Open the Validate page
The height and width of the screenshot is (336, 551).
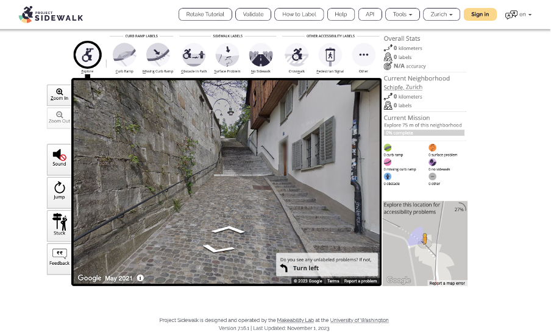(x=253, y=14)
